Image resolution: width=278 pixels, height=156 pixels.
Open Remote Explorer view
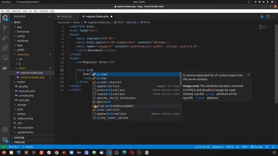[x=5, y=58]
